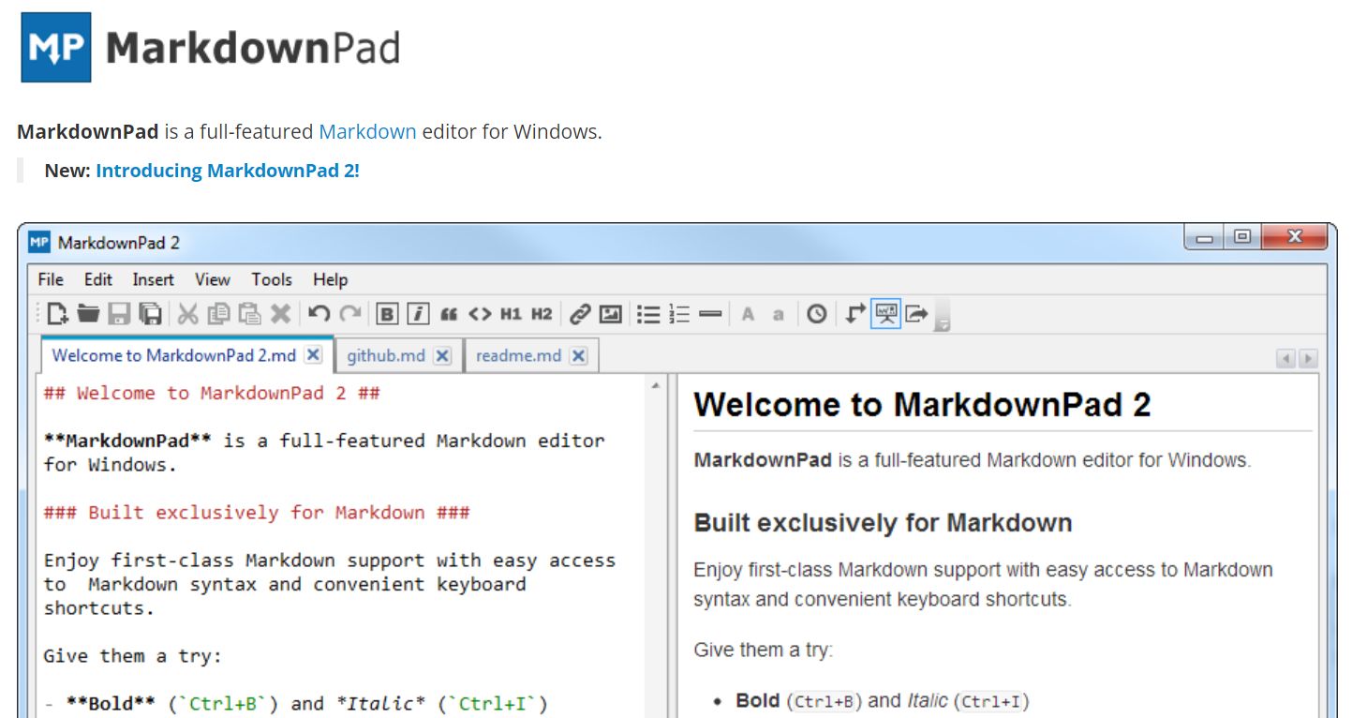This screenshot has width=1352, height=718.
Task: Convert text to uppercase 'A' icon
Action: point(748,314)
